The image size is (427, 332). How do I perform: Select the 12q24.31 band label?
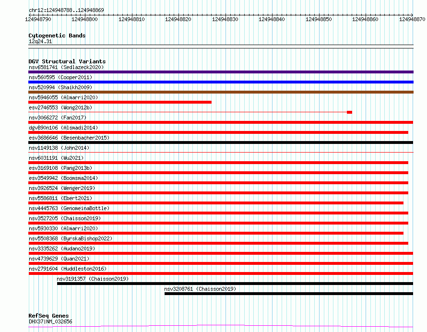[40, 41]
